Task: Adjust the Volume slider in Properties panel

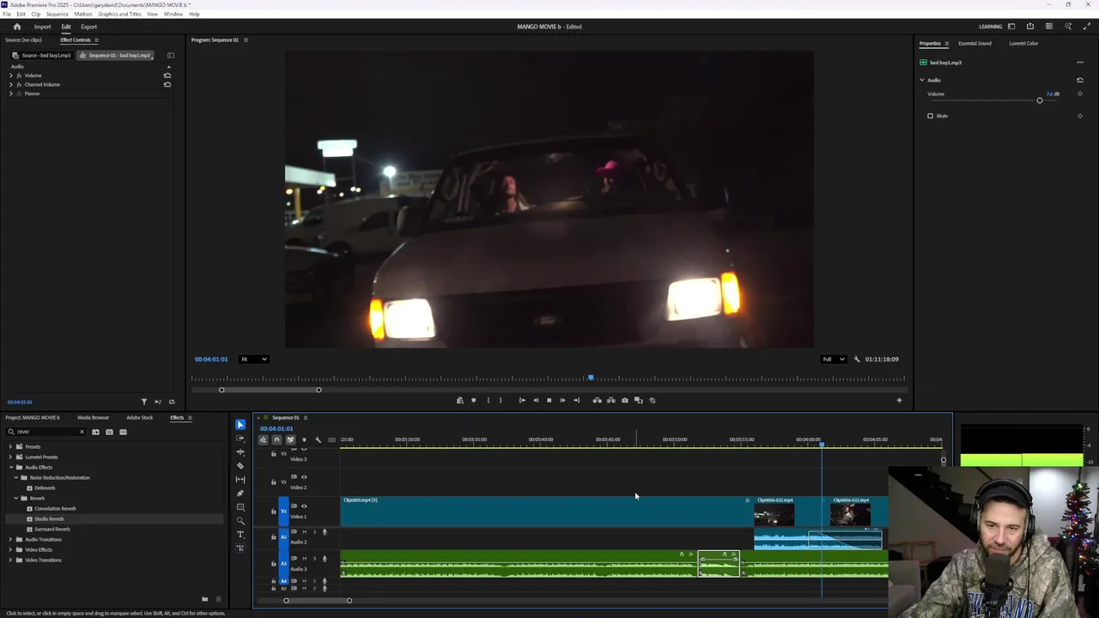Action: 1039,100
